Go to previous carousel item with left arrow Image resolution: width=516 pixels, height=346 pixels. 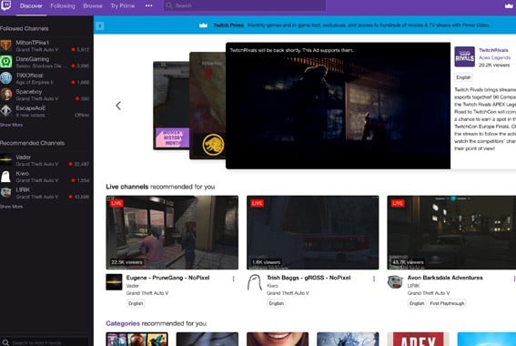point(118,106)
